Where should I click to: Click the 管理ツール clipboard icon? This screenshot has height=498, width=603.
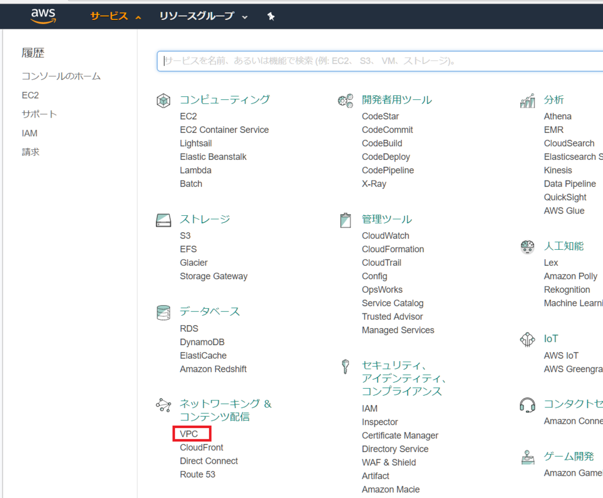point(345,220)
